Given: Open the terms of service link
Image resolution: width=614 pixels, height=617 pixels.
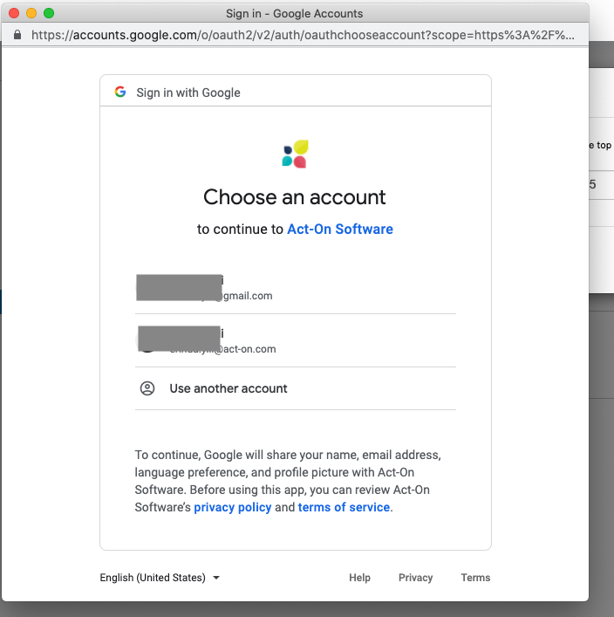Looking at the screenshot, I should tap(344, 507).
